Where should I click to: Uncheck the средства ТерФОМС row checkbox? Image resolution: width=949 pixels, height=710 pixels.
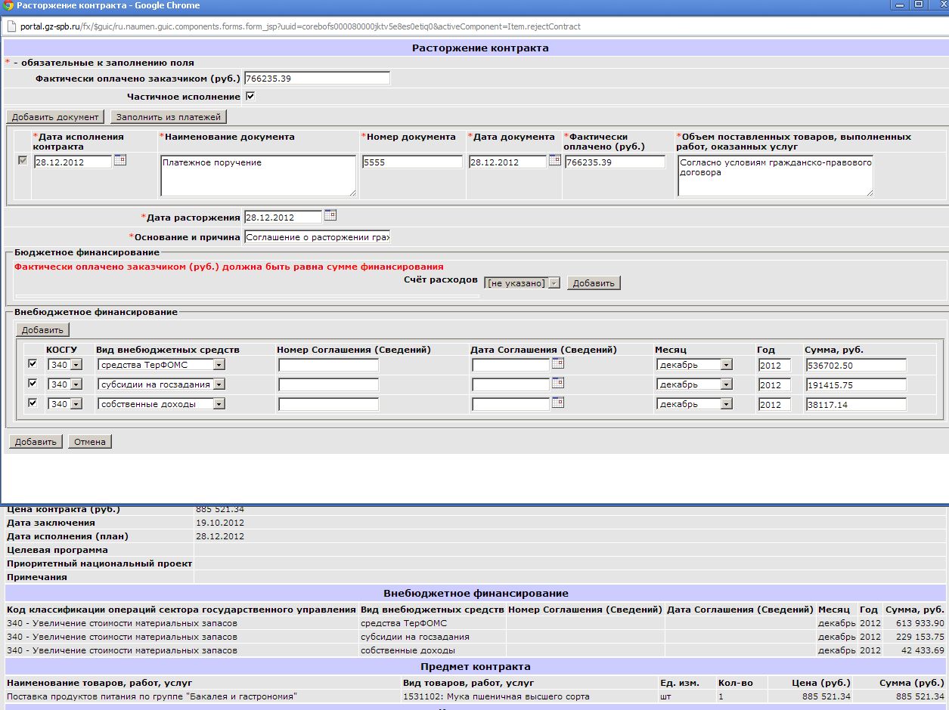pyautogui.click(x=32, y=364)
